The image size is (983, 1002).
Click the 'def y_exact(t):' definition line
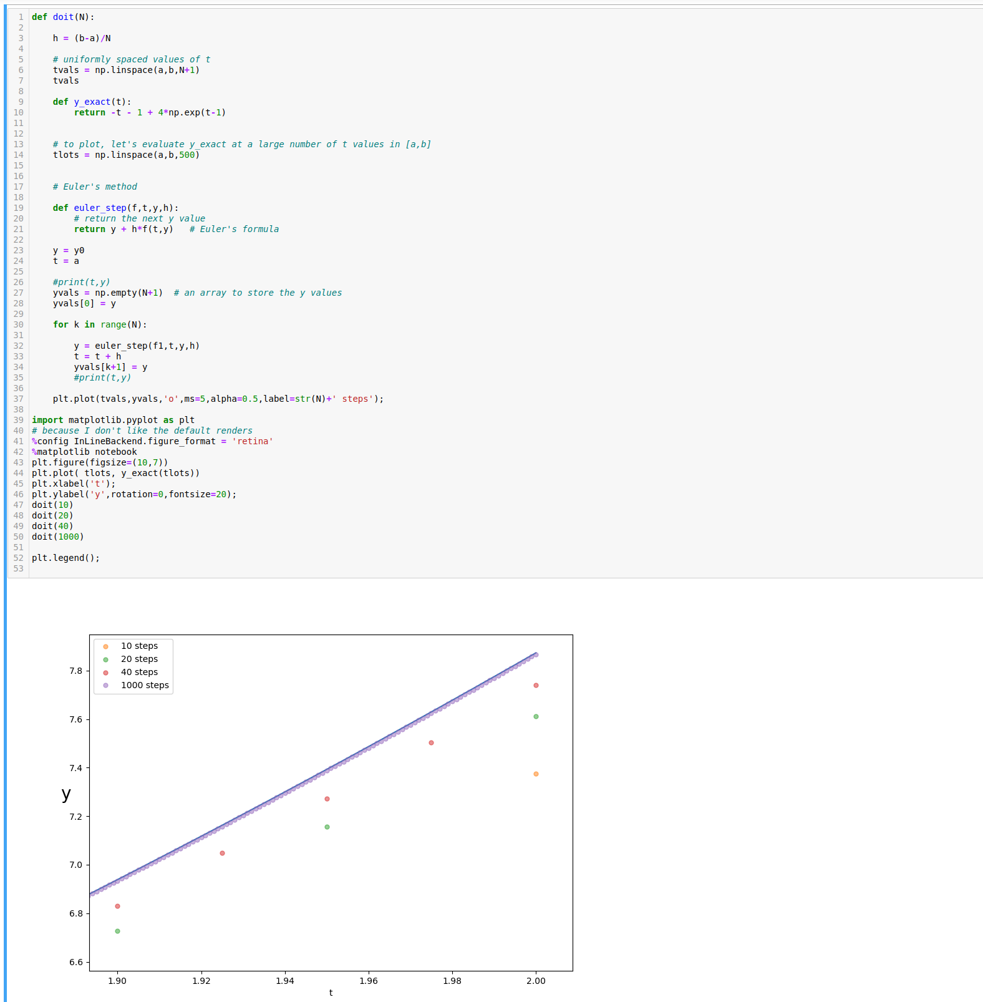[x=92, y=102]
